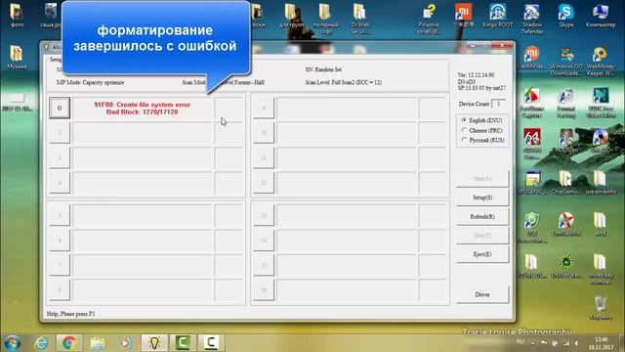
Task: Open Windows ISO Downloader desktop icon
Action: point(566,61)
